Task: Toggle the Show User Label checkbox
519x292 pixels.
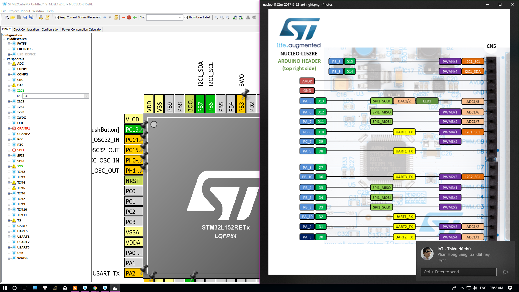Action: tap(186, 17)
